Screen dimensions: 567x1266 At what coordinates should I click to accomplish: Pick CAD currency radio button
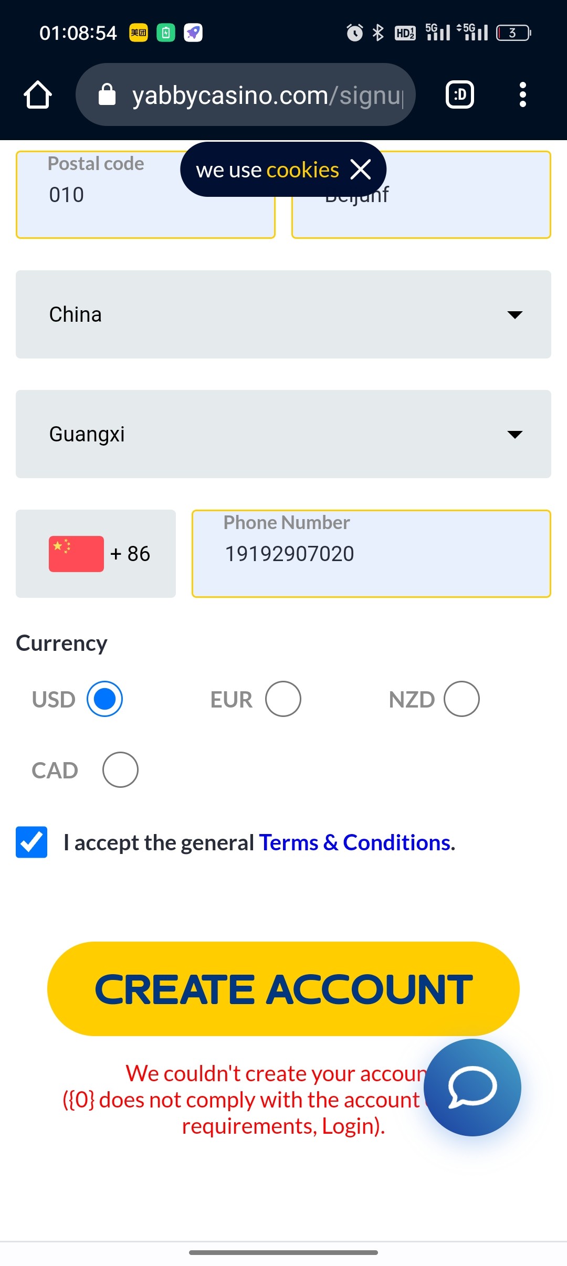click(x=120, y=770)
